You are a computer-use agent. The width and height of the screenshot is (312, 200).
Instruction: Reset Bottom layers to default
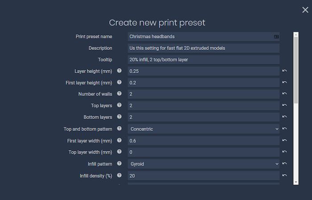click(x=284, y=117)
